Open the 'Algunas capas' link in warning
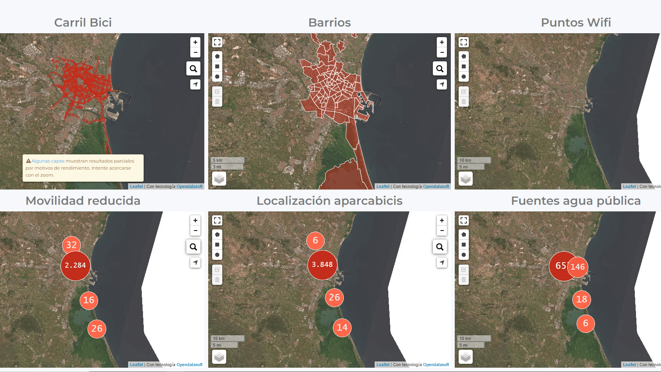The height and width of the screenshot is (372, 661). click(48, 161)
